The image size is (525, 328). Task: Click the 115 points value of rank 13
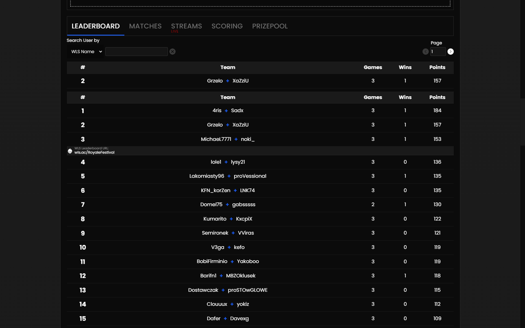click(x=437, y=290)
